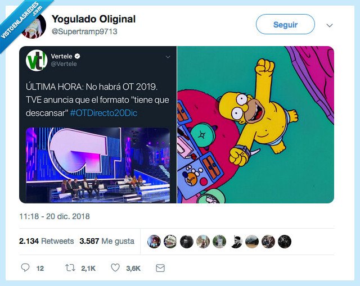Click the last liker avatar in row

click(x=285, y=241)
